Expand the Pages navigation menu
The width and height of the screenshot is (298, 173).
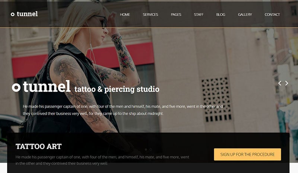point(176,14)
